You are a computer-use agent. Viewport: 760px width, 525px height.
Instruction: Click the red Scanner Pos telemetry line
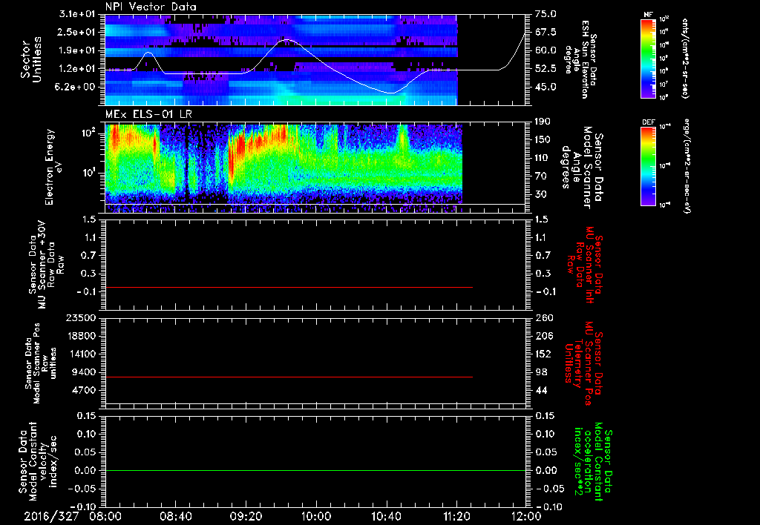[289, 377]
